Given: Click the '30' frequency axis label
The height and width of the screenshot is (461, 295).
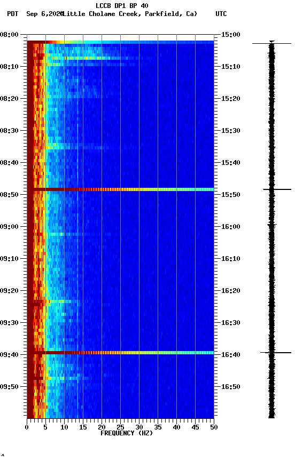Looking at the screenshot, I should (x=139, y=427).
